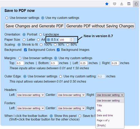
Task: Select Shrink to fit scaling
Action: (x=19, y=45)
